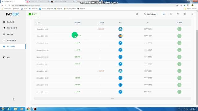Click the header icon left of settings gear
198x111 pixels.
coord(178,14)
